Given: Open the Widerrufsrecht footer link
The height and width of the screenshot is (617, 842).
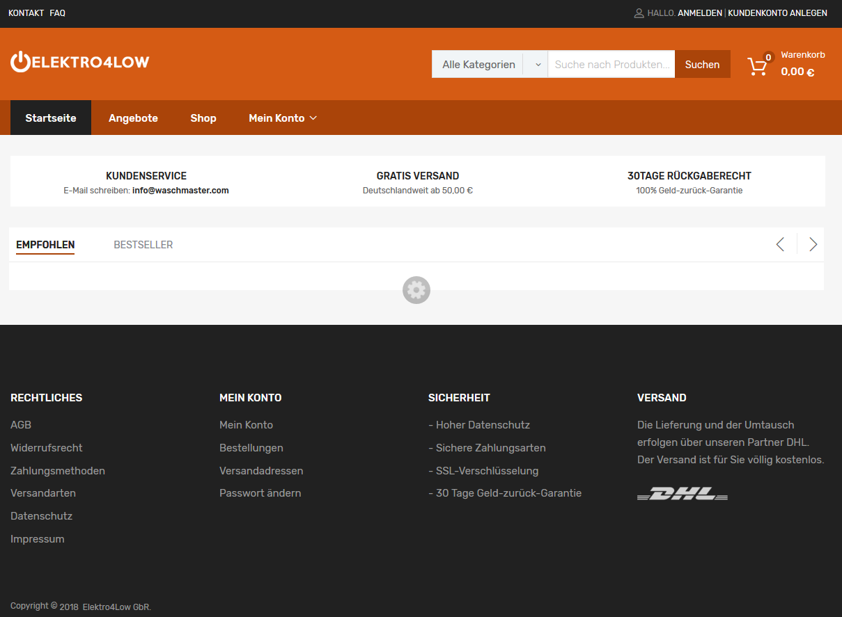Looking at the screenshot, I should [47, 448].
